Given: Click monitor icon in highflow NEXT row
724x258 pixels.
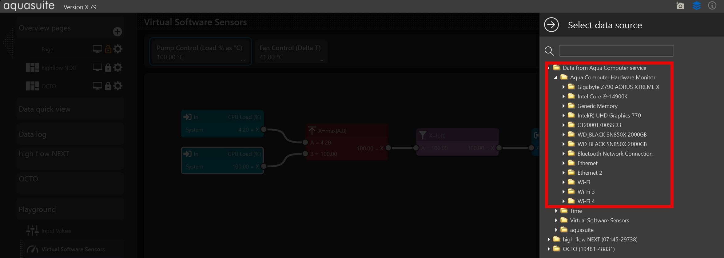Looking at the screenshot, I should pos(97,67).
